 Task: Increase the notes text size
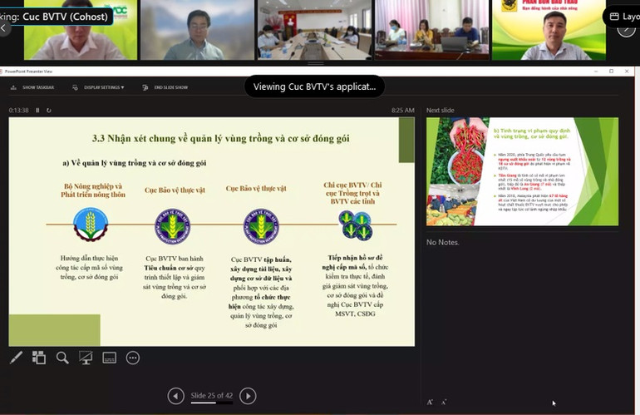click(x=430, y=402)
